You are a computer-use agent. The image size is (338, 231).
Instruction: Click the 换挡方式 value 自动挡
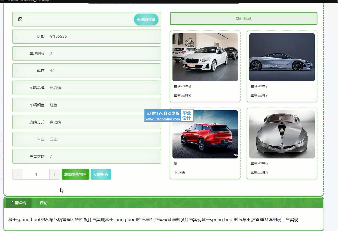(55, 122)
